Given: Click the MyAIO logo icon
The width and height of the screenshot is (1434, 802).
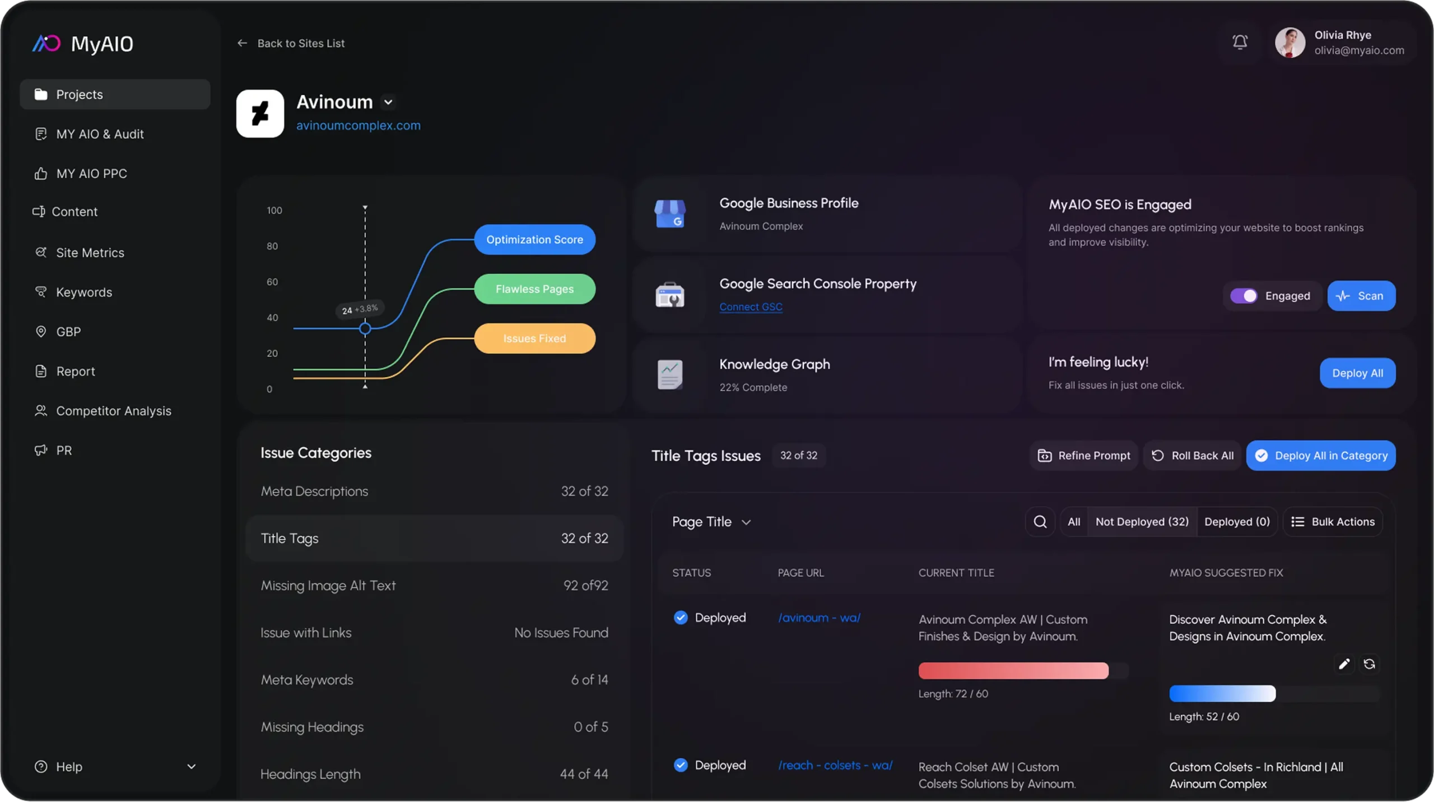Looking at the screenshot, I should [46, 43].
